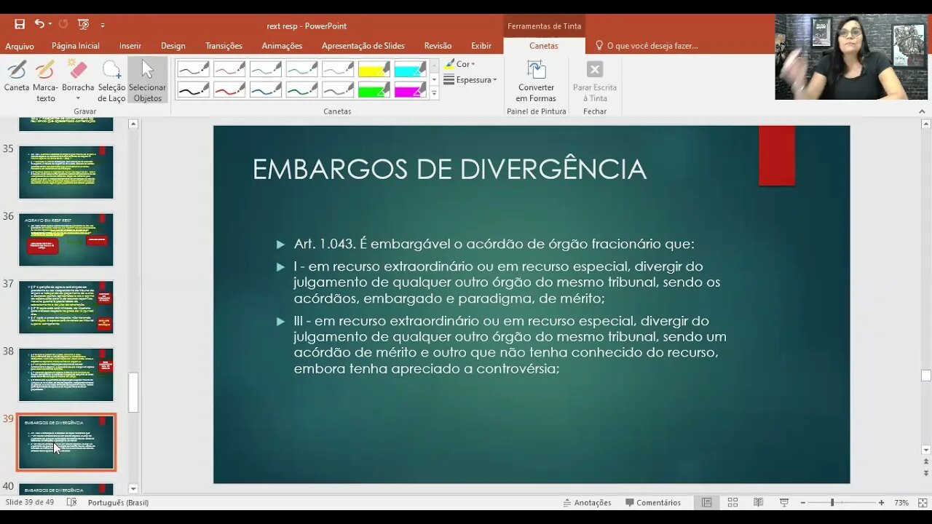Fit slide to current window
The height and width of the screenshot is (524, 932).
coord(923,503)
